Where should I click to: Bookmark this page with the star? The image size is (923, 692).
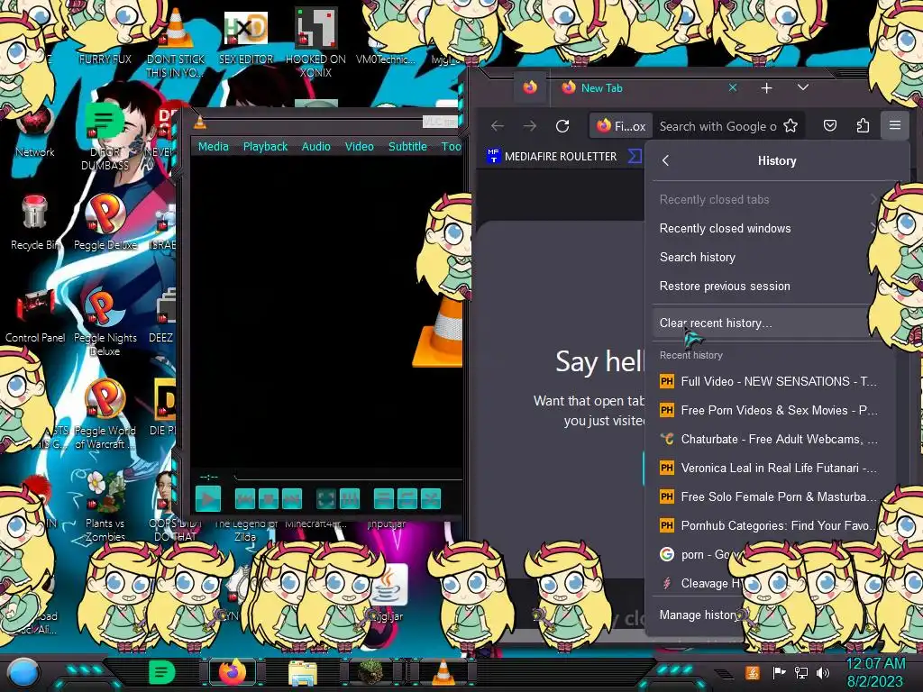tap(790, 126)
